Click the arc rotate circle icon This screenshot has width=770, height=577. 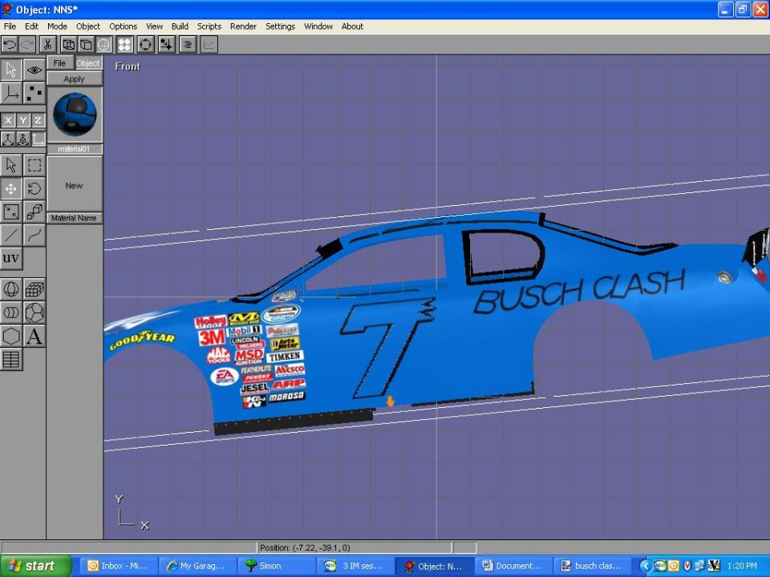(145, 45)
